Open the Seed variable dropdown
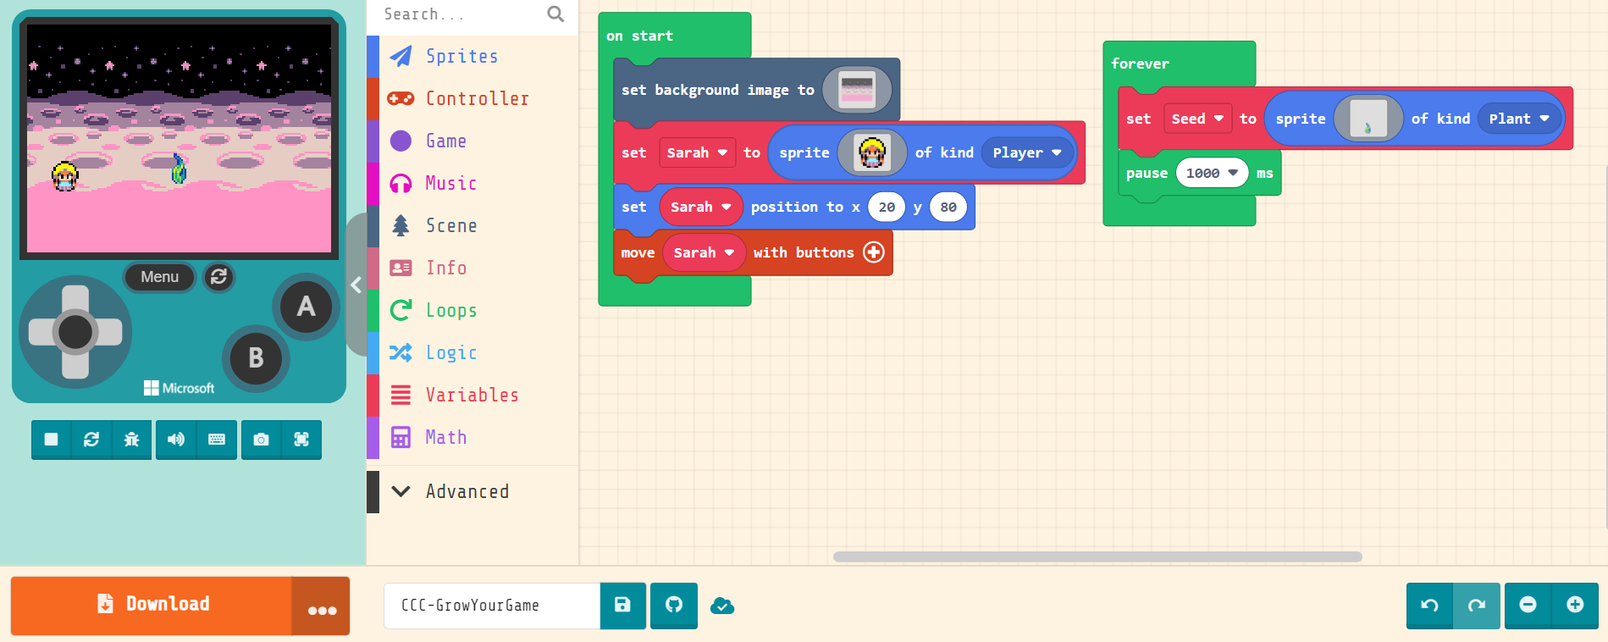Image resolution: width=1608 pixels, height=642 pixels. click(1197, 119)
